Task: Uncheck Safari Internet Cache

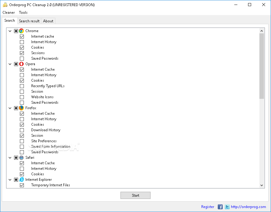Action: click(22, 163)
